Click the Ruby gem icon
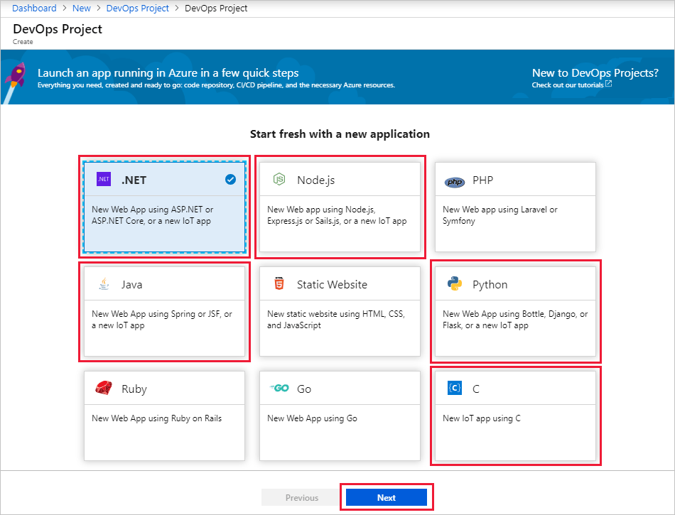The image size is (675, 515). click(104, 388)
